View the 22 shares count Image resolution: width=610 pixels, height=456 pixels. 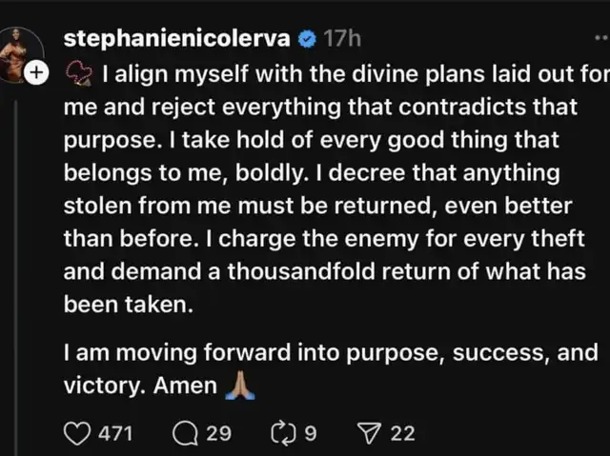[x=402, y=433]
